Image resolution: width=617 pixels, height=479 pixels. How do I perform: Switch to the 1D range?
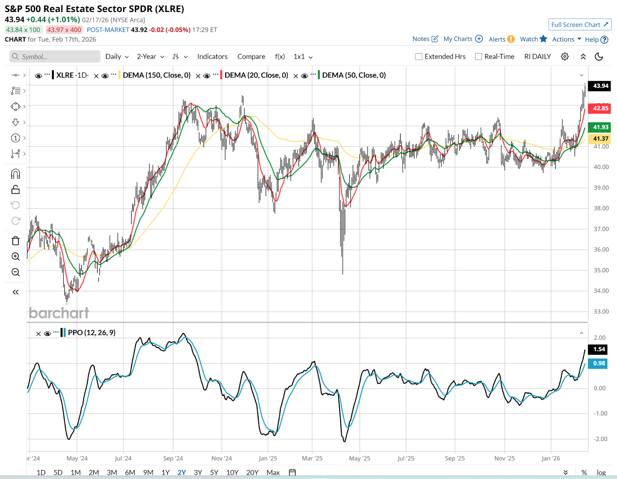(41, 472)
